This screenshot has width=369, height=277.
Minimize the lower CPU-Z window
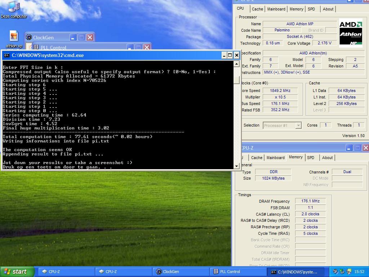pyautogui.click(x=349, y=148)
